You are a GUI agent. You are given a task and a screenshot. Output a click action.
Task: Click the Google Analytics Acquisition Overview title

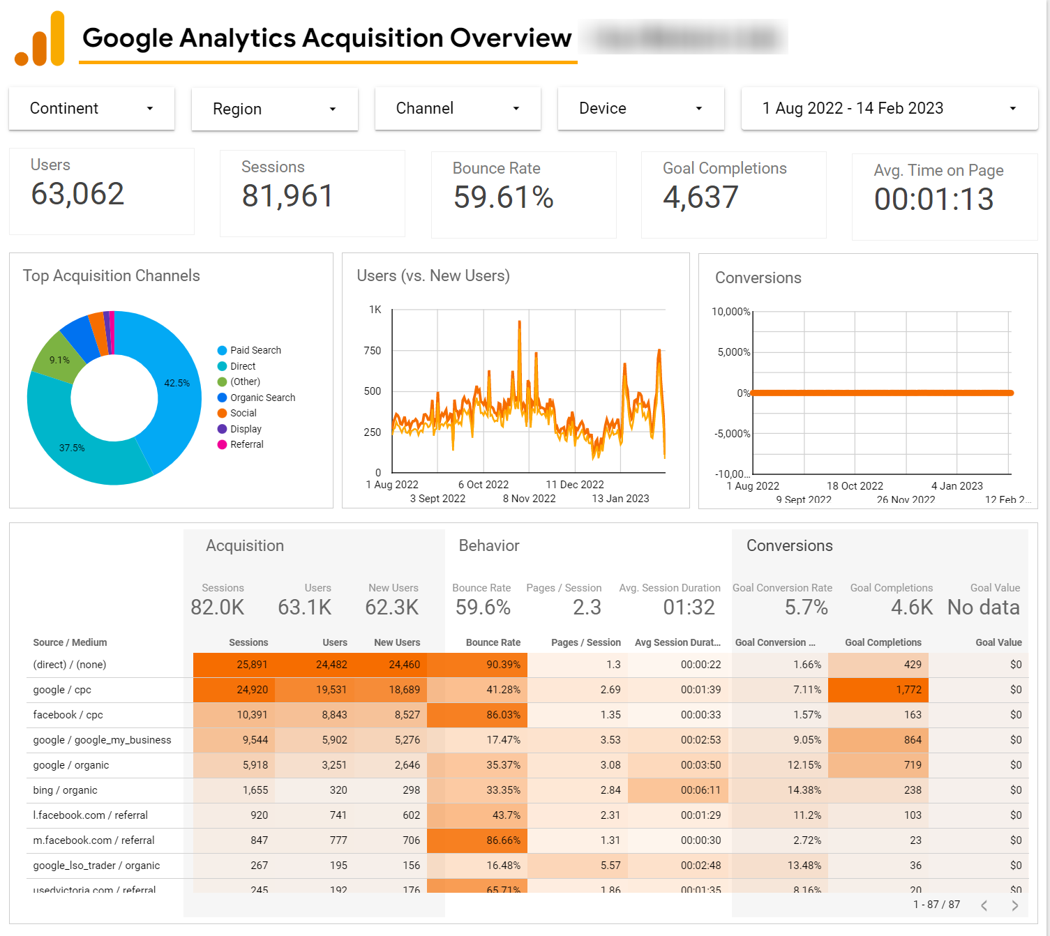pos(327,38)
